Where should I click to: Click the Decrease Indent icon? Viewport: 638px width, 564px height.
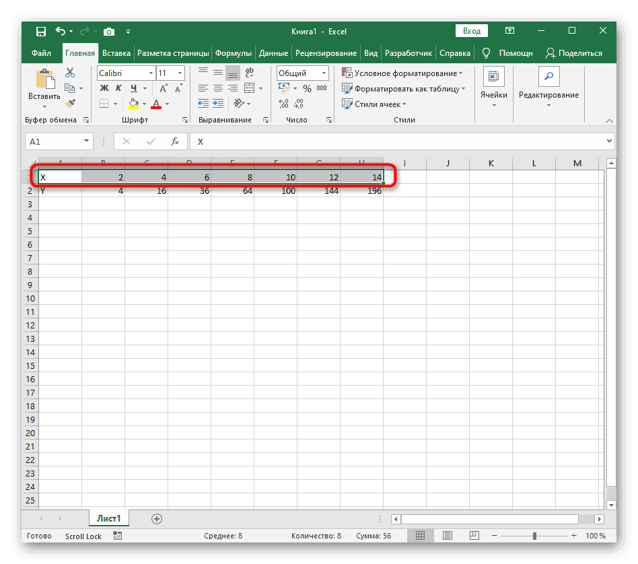[203, 103]
